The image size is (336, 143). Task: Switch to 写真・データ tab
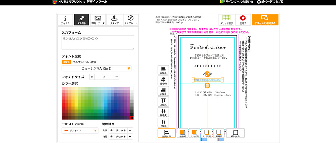tap(98, 20)
